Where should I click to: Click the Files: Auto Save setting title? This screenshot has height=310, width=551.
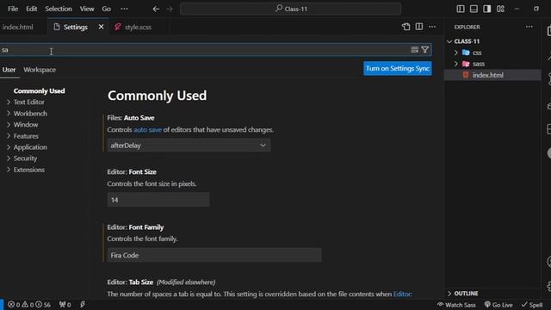coord(131,118)
